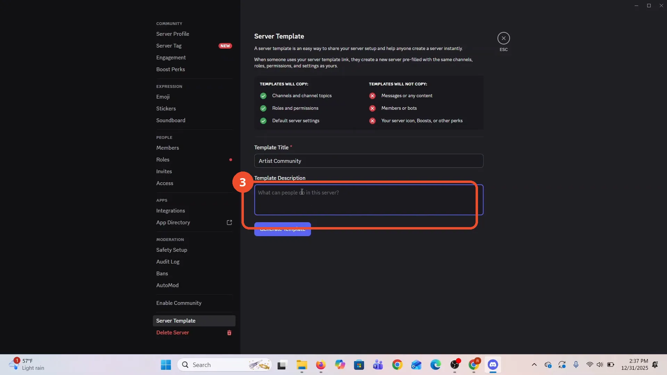
Task: Click the App Directory external link icon
Action: click(x=229, y=223)
